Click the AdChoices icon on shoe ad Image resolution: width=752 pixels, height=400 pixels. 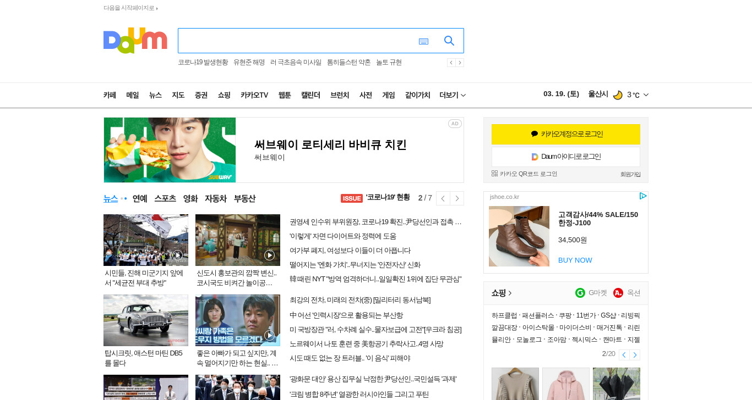coord(643,196)
